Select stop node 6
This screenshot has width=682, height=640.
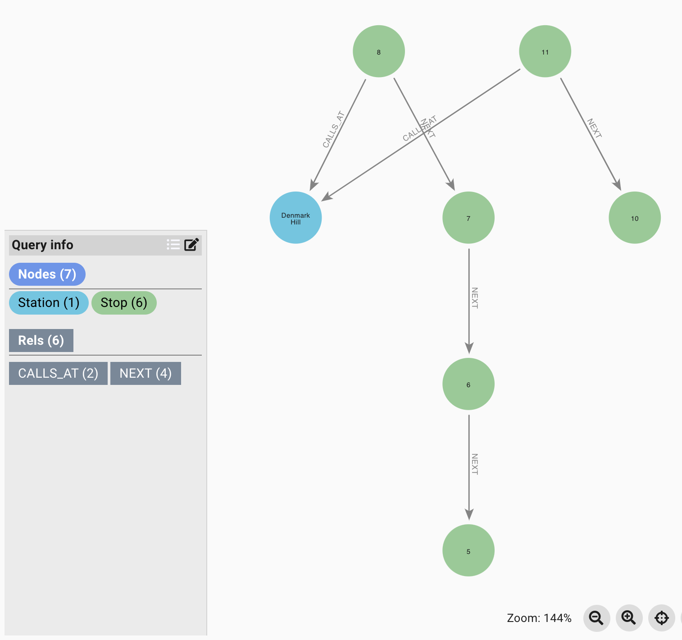468,384
